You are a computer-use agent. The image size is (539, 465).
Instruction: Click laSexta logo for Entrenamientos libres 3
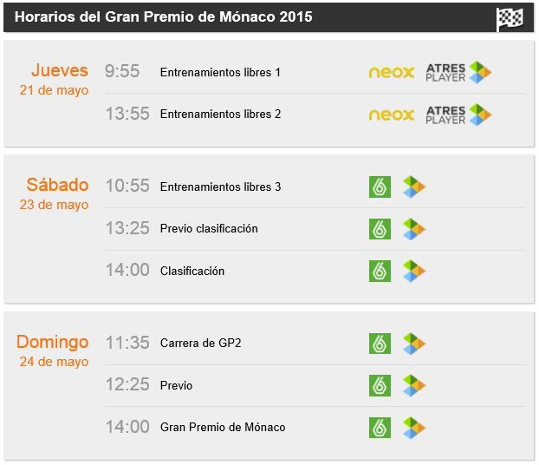coord(380,187)
